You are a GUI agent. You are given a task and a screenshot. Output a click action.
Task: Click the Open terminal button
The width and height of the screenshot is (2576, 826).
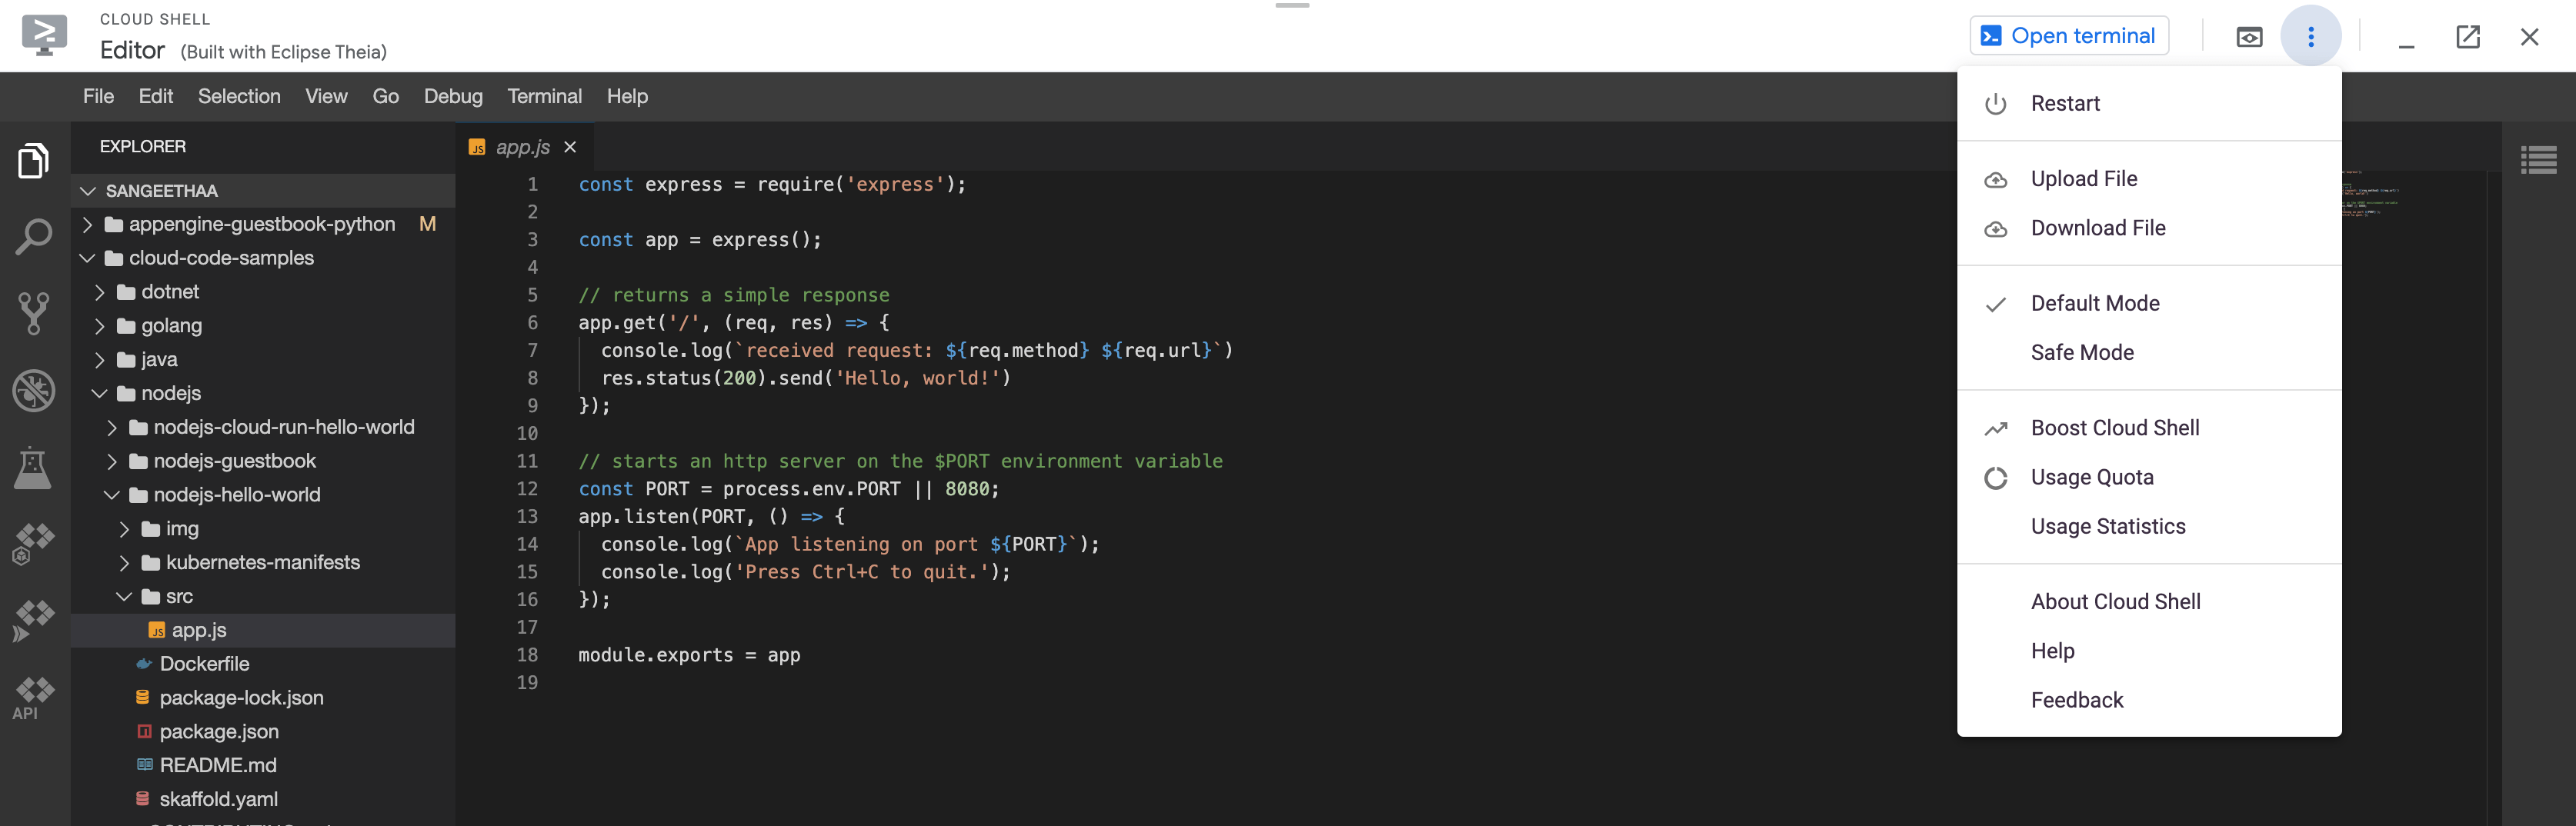2068,35
